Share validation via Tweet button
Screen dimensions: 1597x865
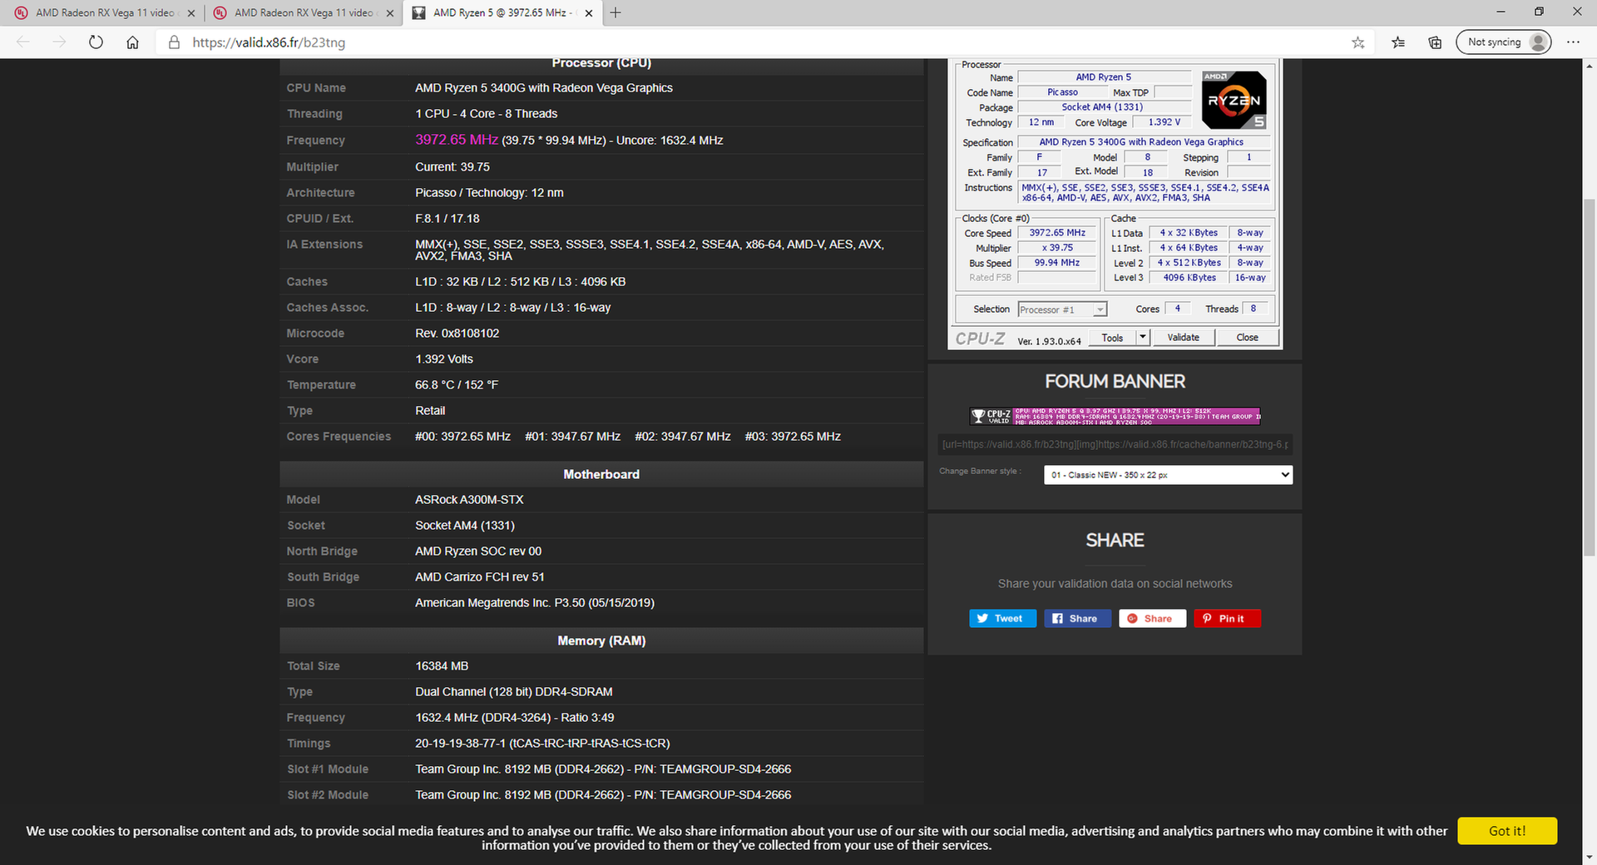pos(1002,618)
